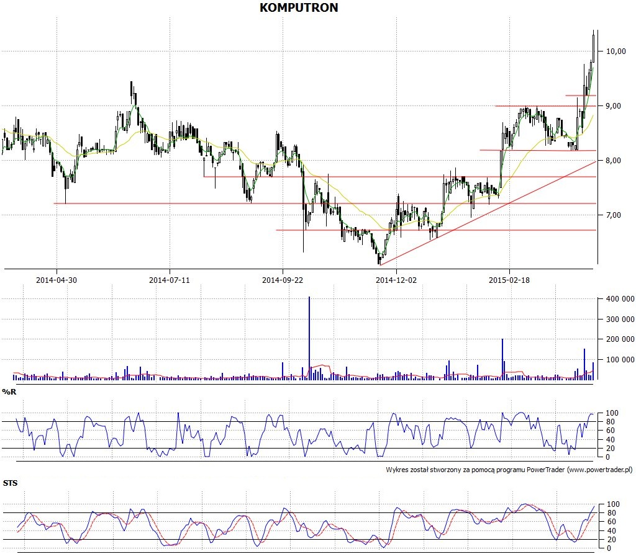Click the 0 label on the STS axis

point(609,549)
